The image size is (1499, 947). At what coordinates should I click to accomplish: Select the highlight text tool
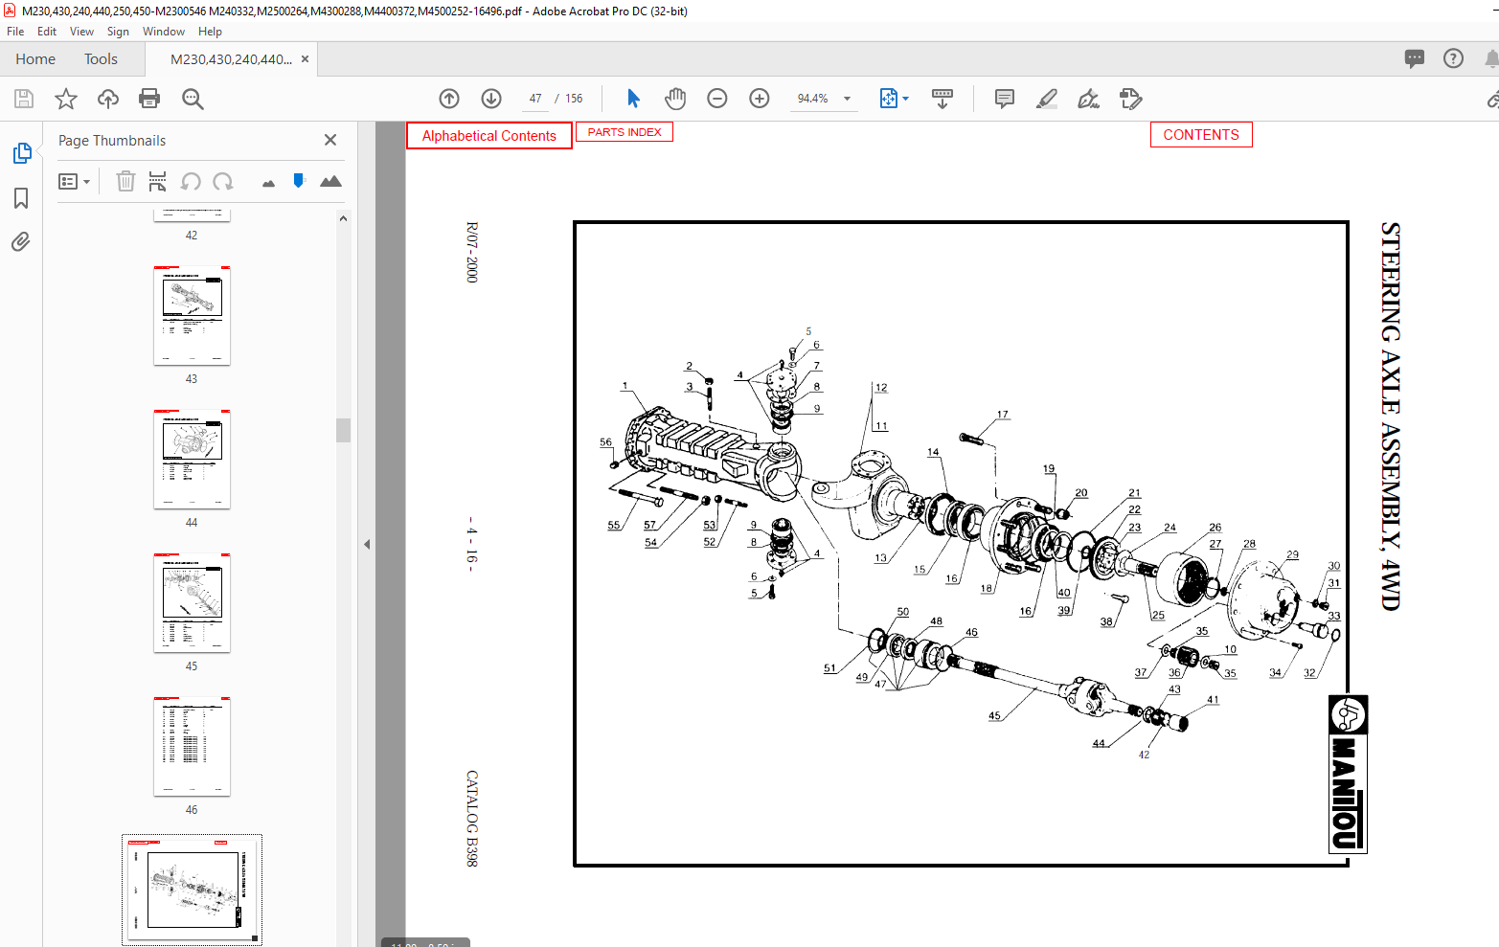tap(1047, 99)
